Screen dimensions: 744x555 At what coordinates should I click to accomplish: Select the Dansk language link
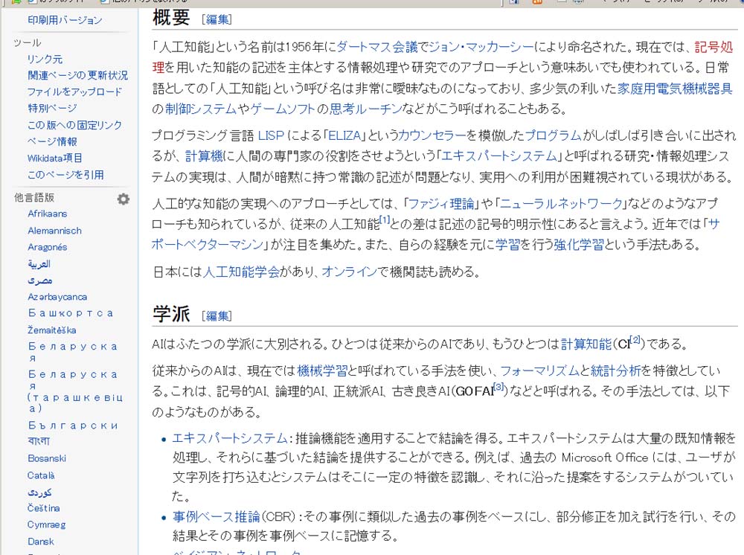(41, 542)
